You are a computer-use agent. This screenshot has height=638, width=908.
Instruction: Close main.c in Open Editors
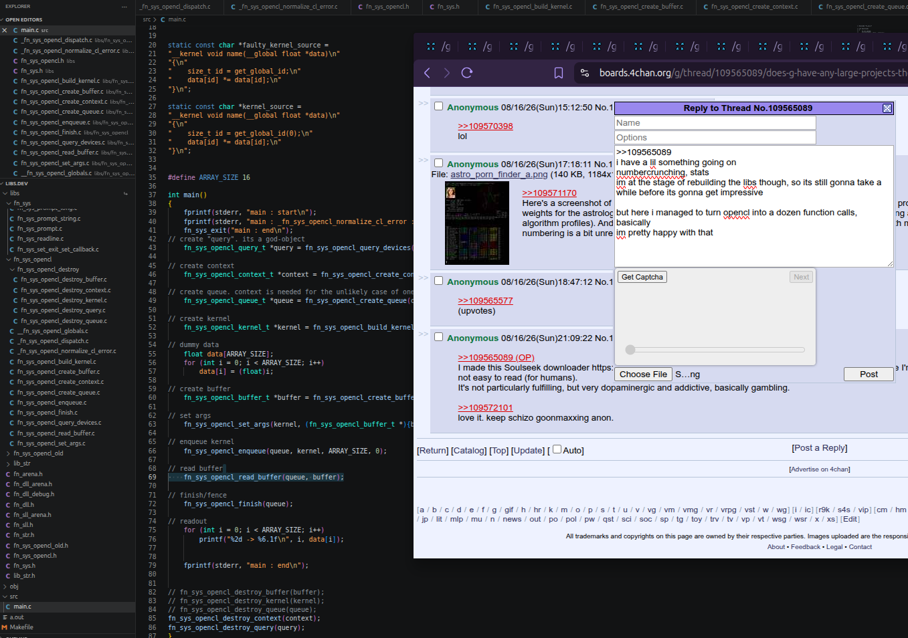(x=5, y=30)
